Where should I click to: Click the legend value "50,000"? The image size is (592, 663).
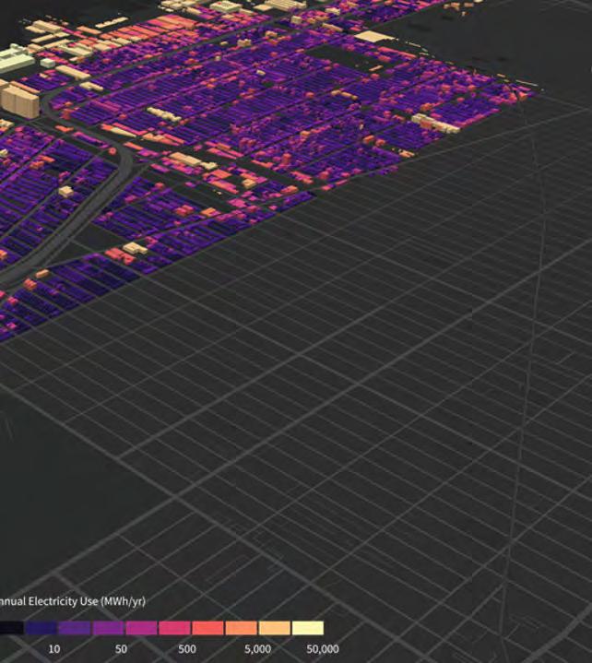point(323,649)
